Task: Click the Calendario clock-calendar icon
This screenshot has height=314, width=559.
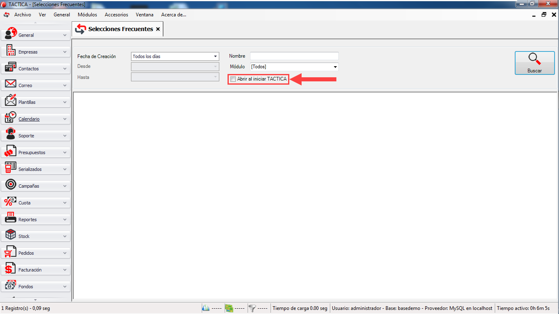Action: 11,117
